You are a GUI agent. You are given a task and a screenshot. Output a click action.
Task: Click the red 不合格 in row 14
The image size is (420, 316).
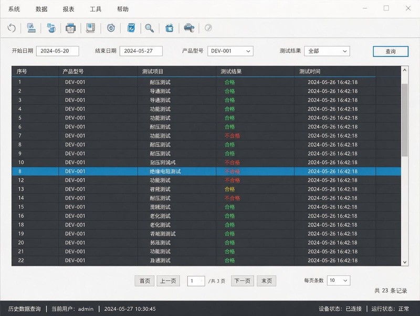coord(232,198)
